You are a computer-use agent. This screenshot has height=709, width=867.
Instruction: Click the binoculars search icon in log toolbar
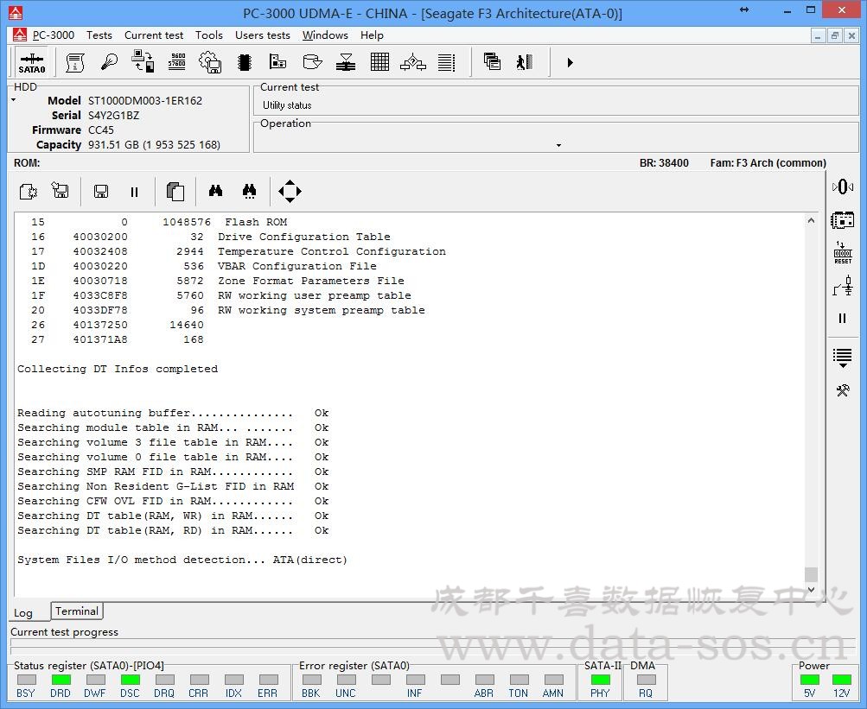pos(215,192)
